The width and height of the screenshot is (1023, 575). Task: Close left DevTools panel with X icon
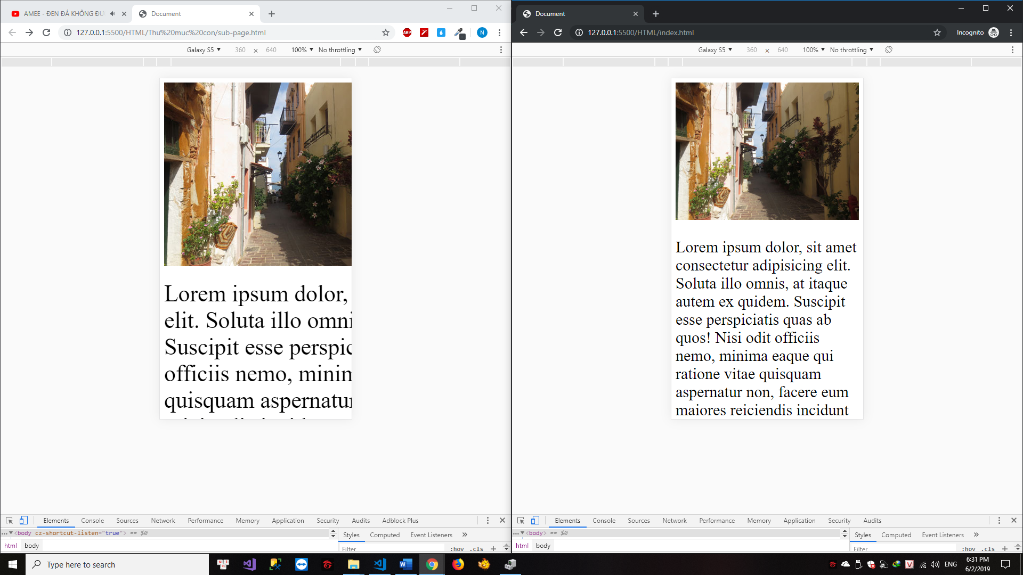point(502,520)
